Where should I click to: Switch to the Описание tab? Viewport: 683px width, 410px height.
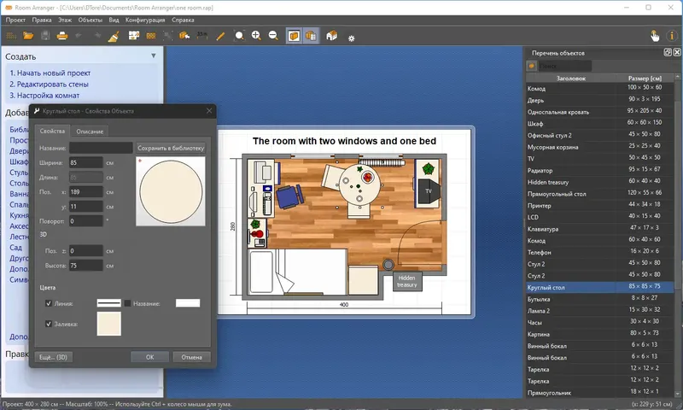coord(90,131)
